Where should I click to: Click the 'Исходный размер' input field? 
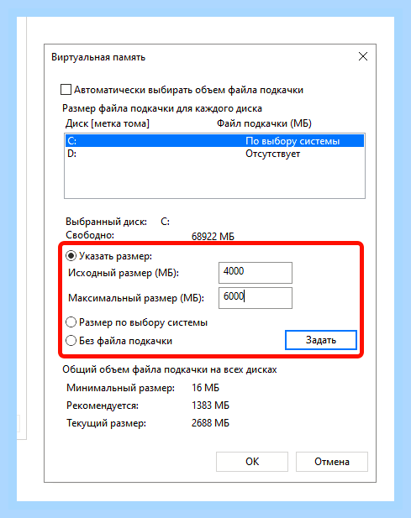(256, 273)
